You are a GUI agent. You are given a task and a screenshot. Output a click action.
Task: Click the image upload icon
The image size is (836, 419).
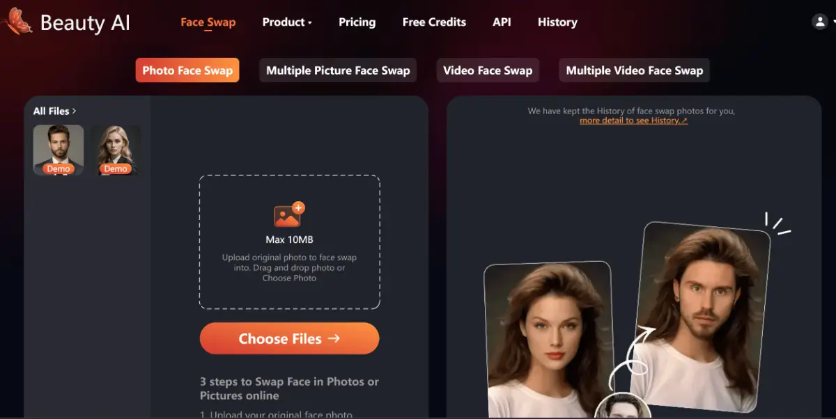click(289, 215)
